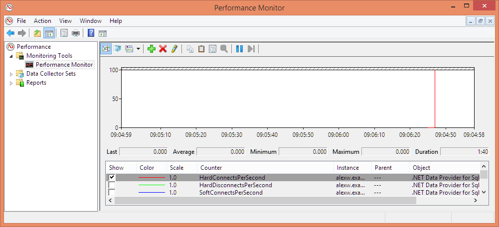The height and width of the screenshot is (227, 499).
Task: Click View Current Activity graph icon
Action: coord(106,49)
